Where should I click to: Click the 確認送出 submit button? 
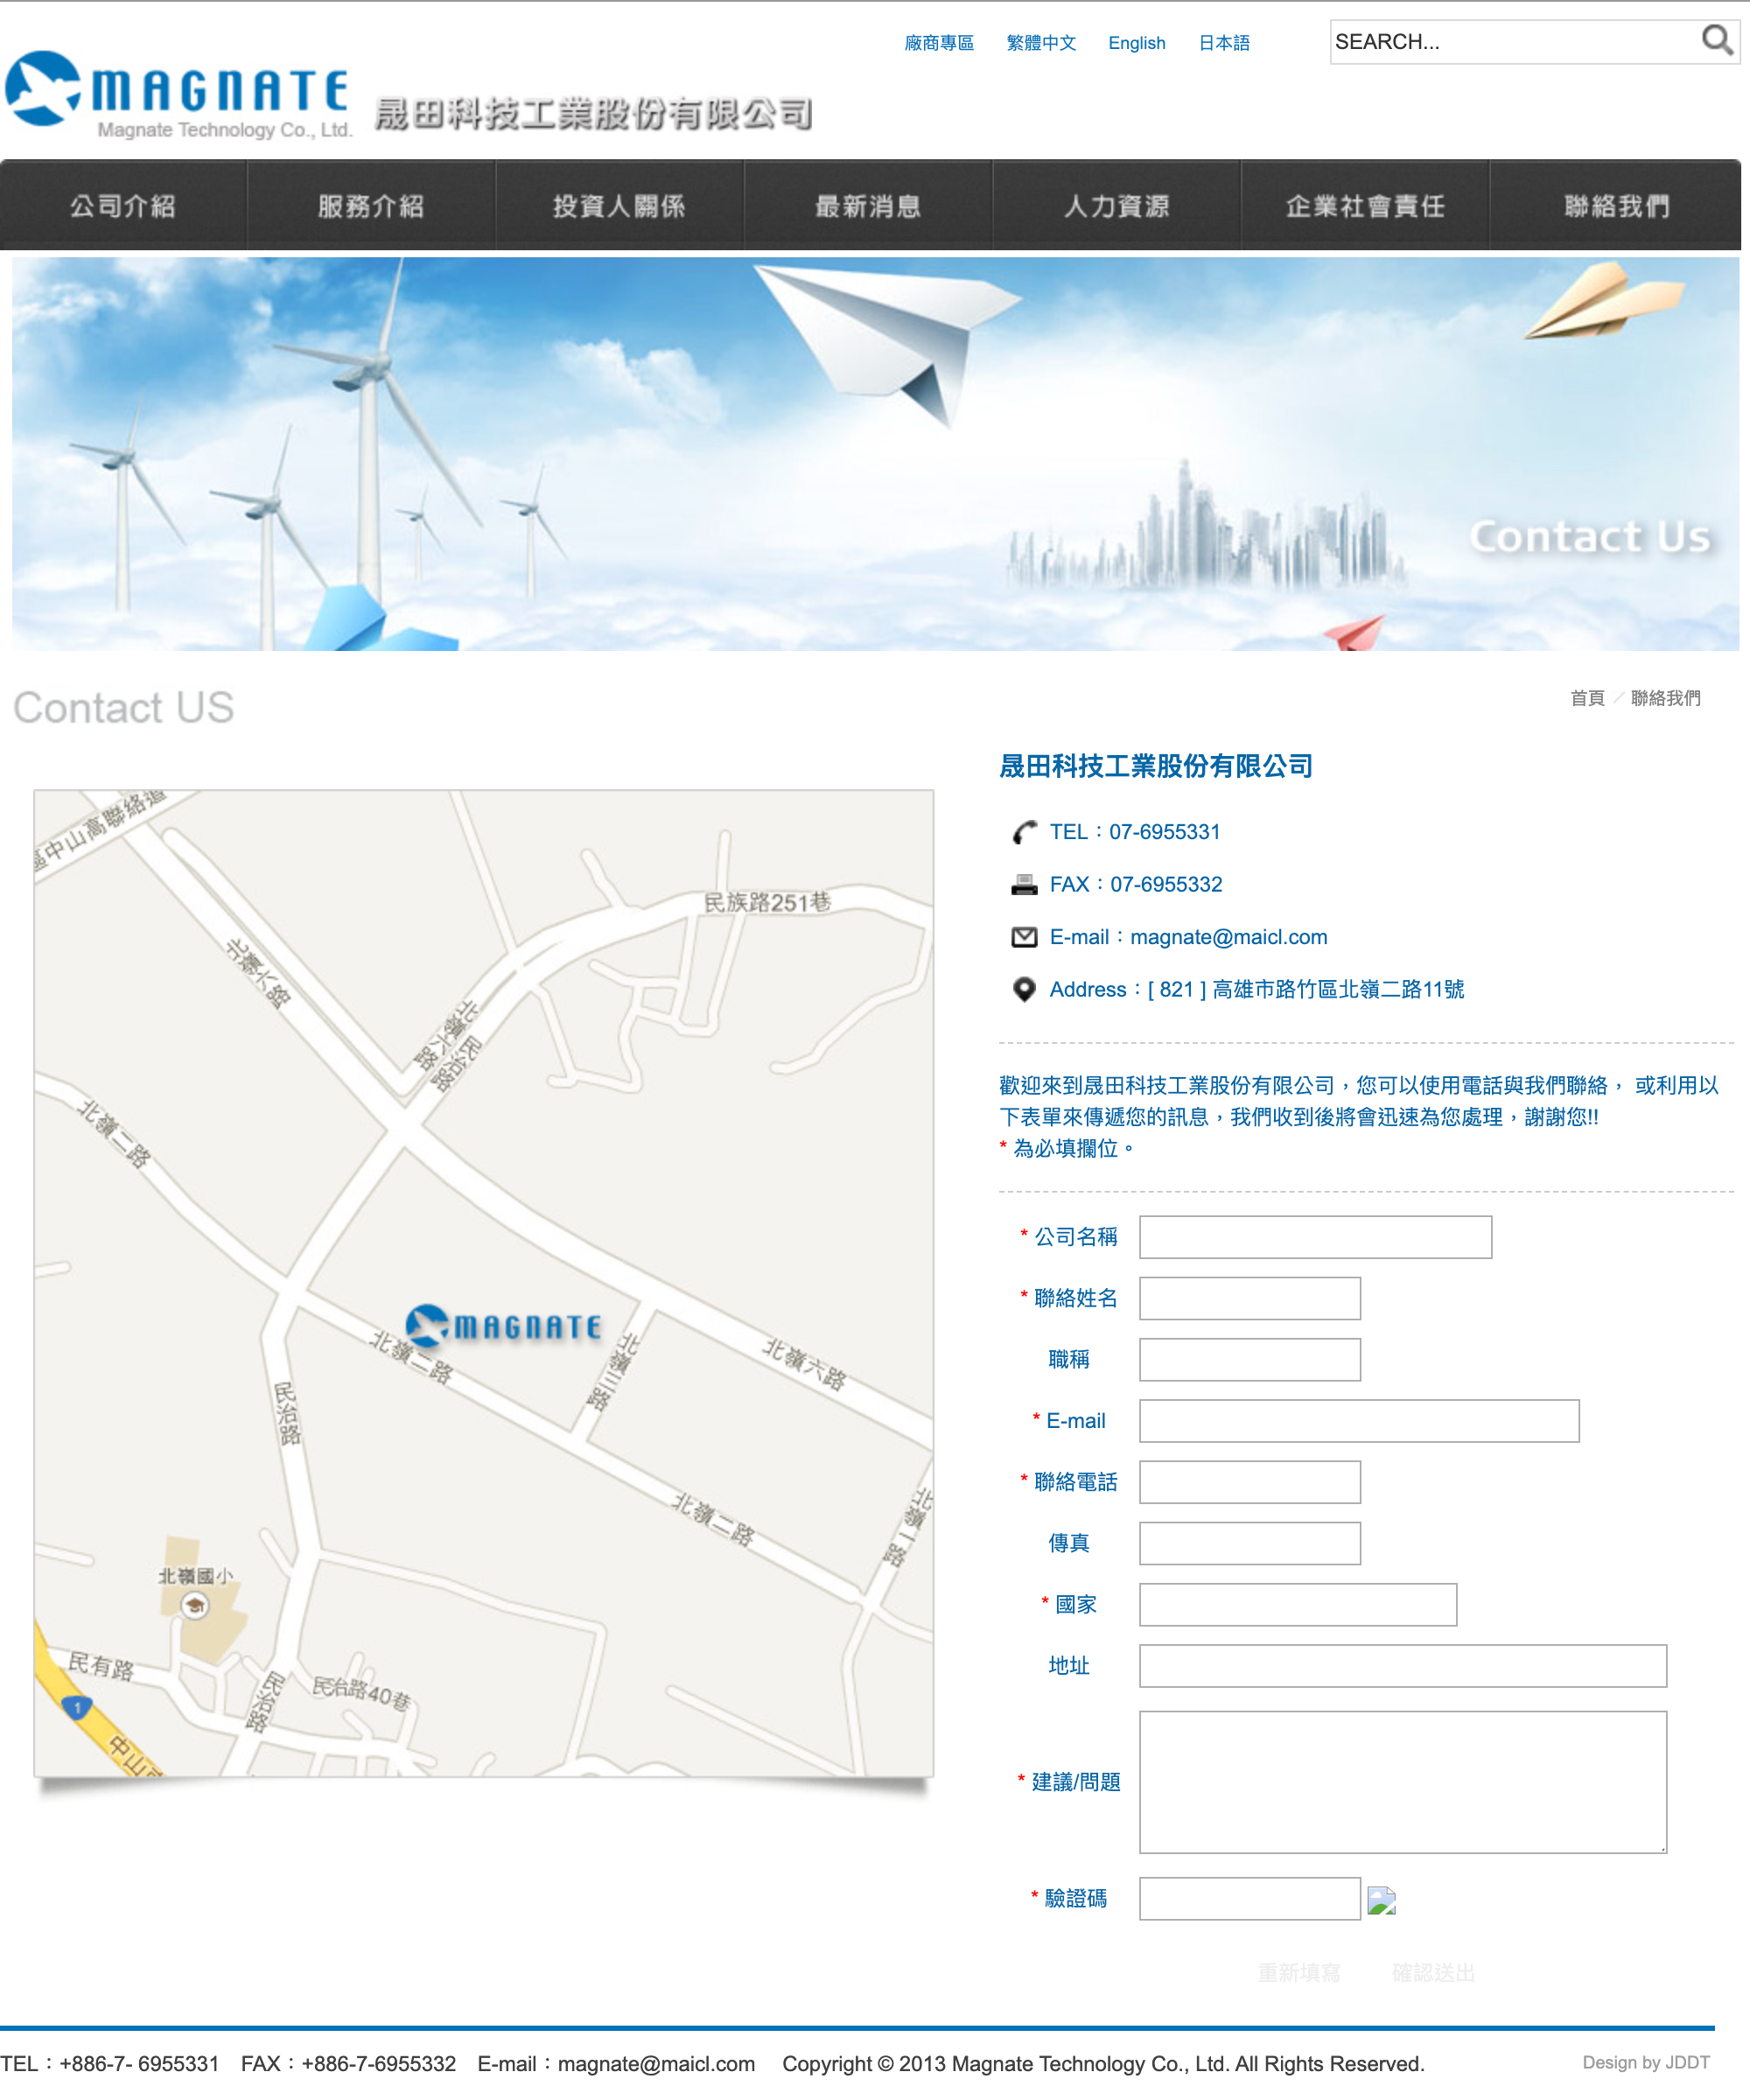[1433, 1973]
